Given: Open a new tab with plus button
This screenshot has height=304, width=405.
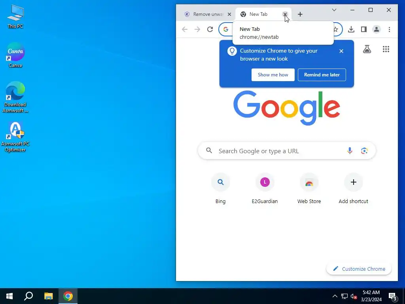Looking at the screenshot, I should point(300,14).
